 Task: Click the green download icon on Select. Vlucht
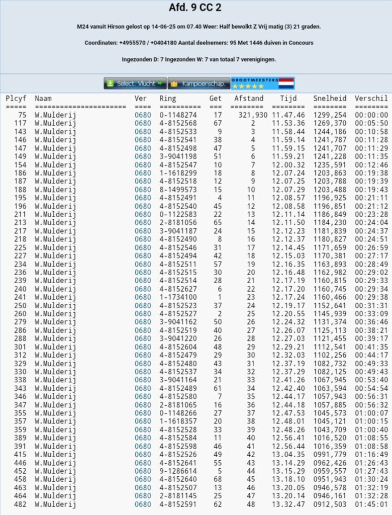pos(110,83)
